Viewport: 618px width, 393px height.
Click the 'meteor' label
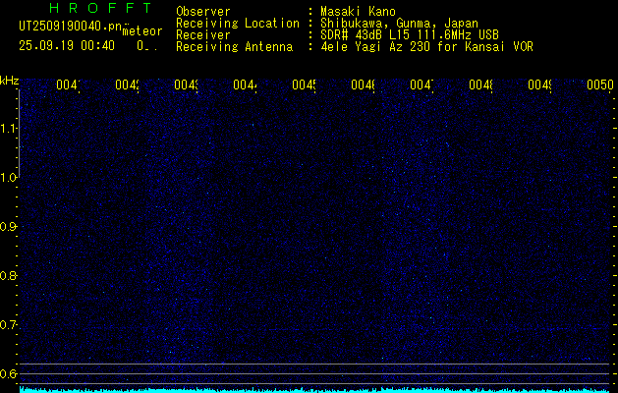click(142, 31)
